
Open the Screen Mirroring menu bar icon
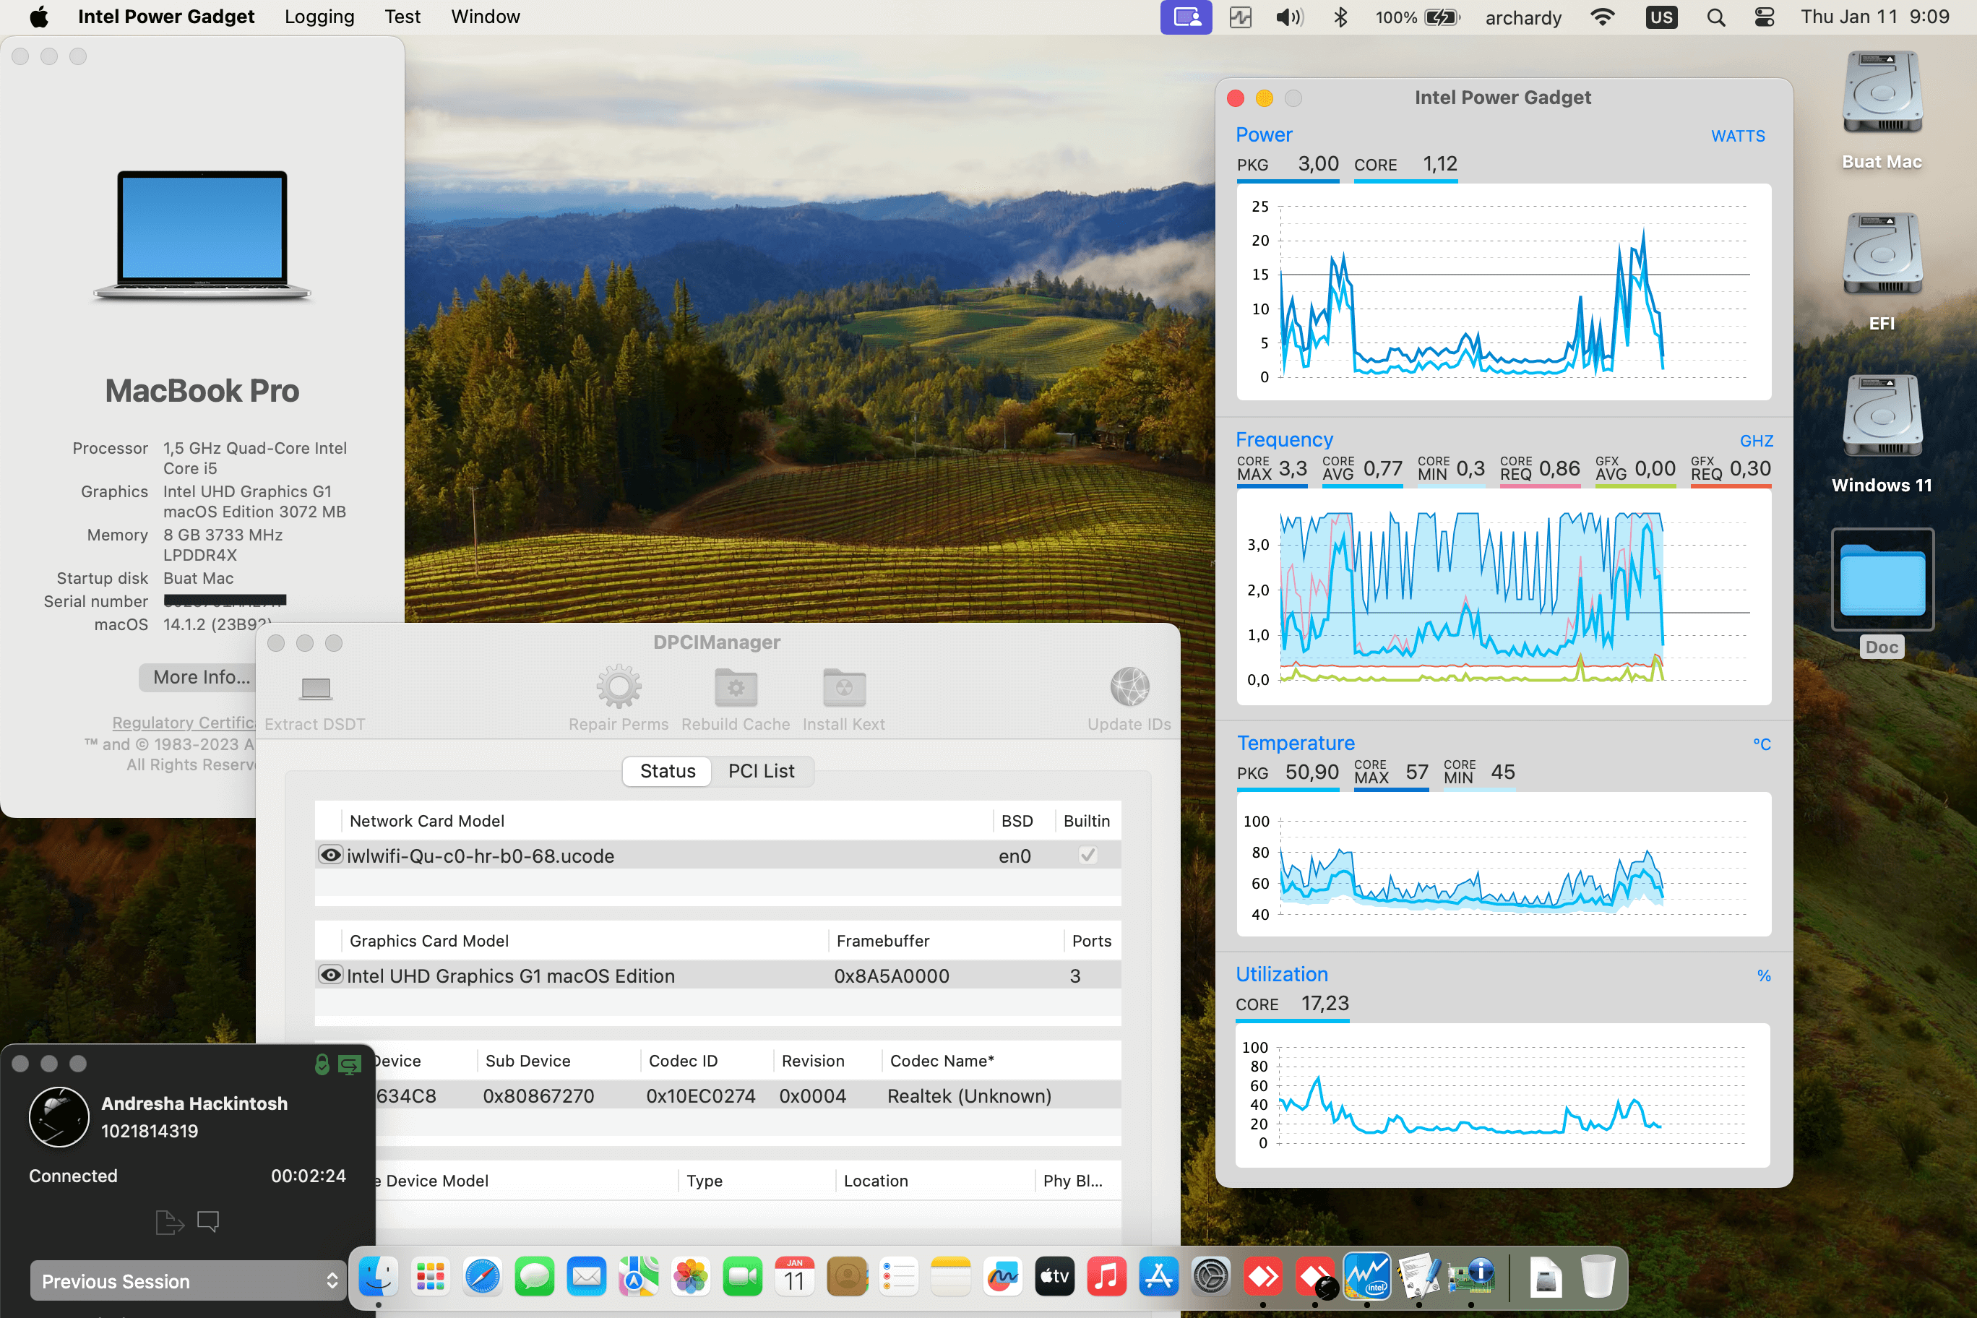(x=1186, y=17)
